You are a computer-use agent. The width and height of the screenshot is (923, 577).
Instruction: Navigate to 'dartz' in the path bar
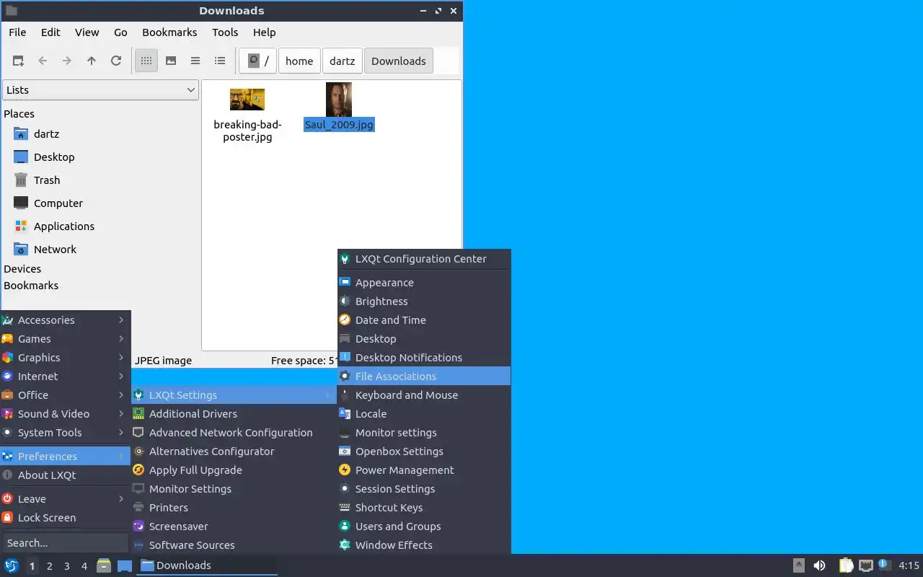(x=343, y=61)
